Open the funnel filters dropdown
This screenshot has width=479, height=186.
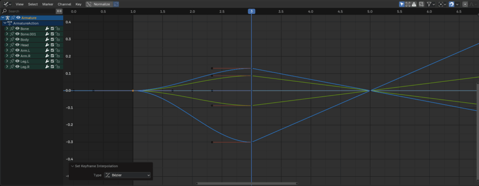click(431, 4)
